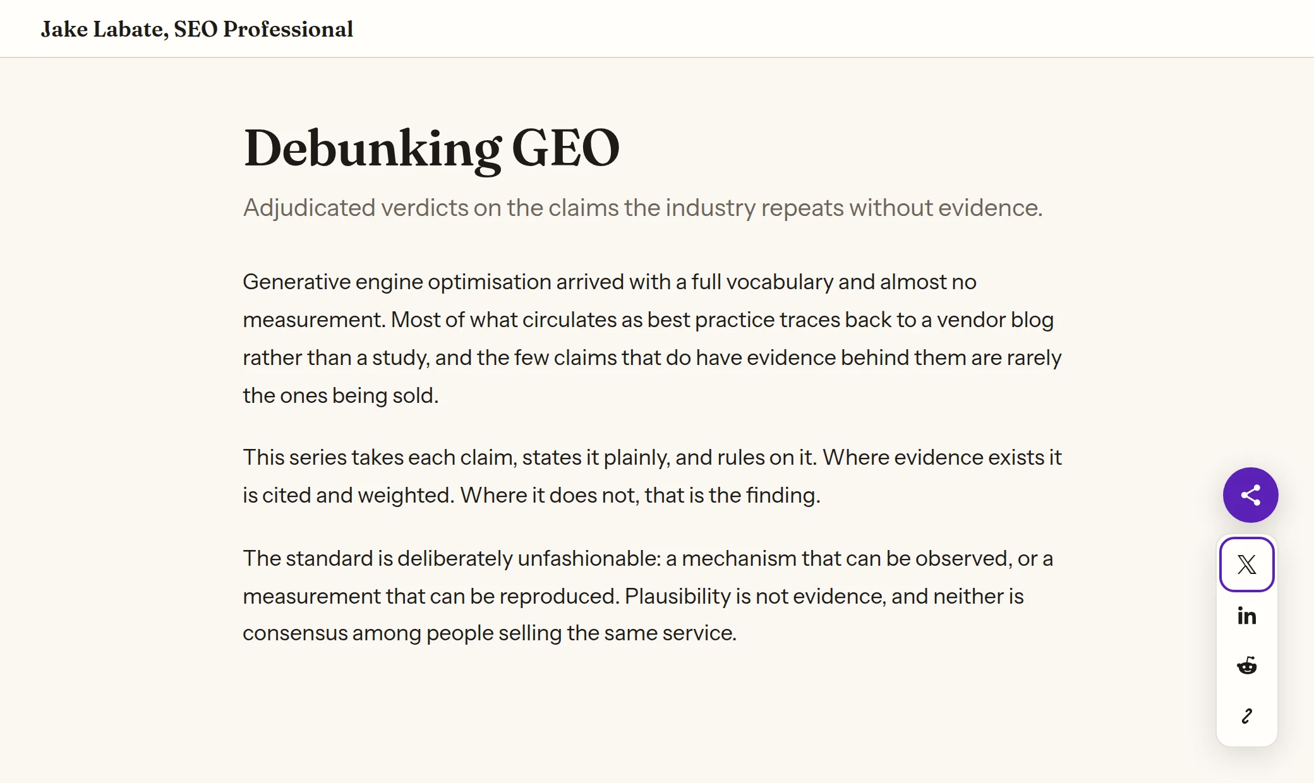
Task: Click 'SEO Professional' text in header
Action: pyautogui.click(x=263, y=29)
